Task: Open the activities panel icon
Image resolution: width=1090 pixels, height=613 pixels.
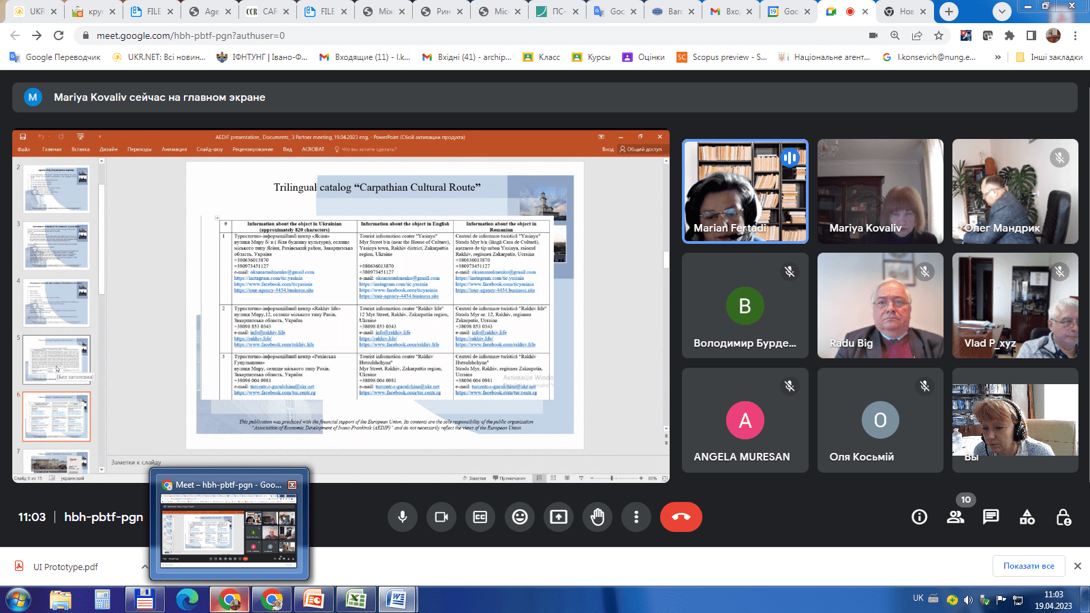Action: 1027,517
